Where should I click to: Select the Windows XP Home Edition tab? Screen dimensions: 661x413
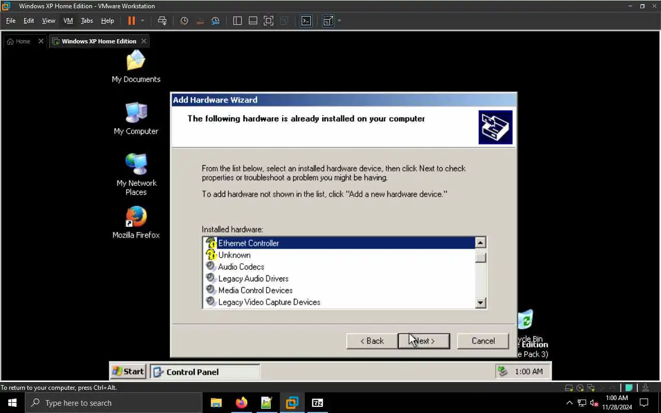click(95, 41)
